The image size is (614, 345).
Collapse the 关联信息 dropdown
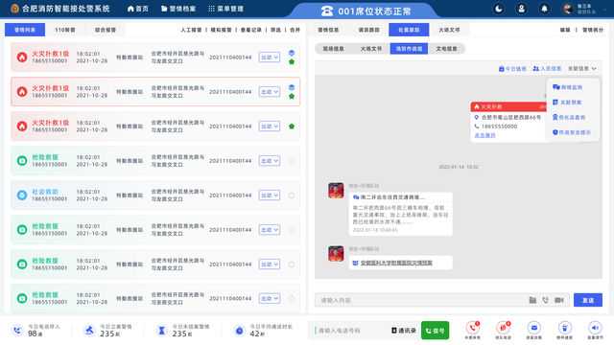coord(582,68)
